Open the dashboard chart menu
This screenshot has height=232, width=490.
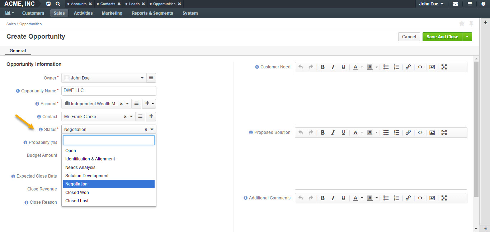click(x=10, y=13)
